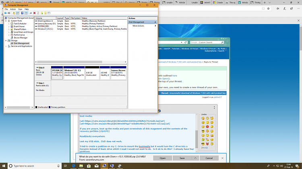Select Device Manager in the tree

[x=21, y=38]
